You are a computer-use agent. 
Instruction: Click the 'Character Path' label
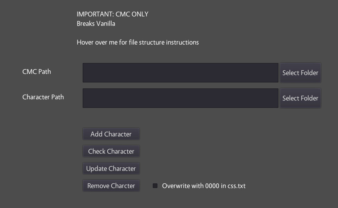43,97
